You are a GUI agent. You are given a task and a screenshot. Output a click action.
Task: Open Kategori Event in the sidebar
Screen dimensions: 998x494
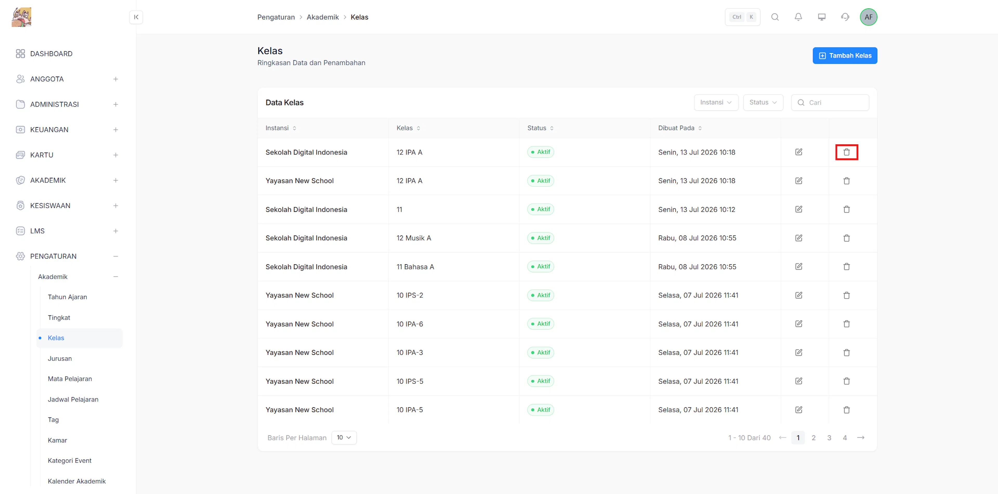(x=69, y=461)
